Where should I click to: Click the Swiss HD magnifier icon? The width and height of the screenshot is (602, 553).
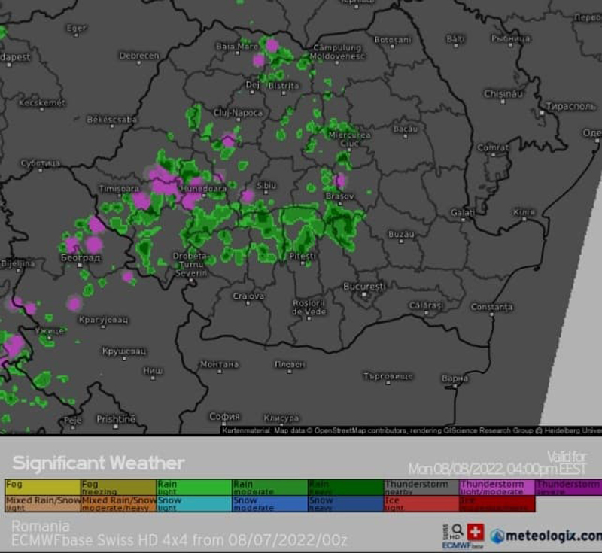click(x=457, y=530)
